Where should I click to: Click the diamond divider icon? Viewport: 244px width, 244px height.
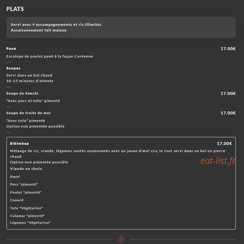click(121, 239)
